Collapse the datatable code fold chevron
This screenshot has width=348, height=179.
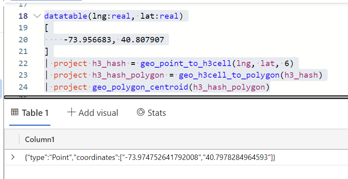37,16
